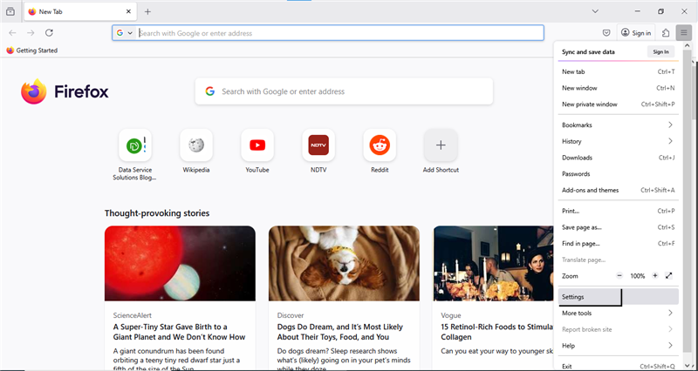This screenshot has width=698, height=371.
Task: Open the Vogue dinner party story thumbnail
Action: (x=493, y=264)
